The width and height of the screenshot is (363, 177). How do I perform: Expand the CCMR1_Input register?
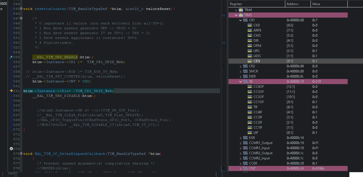pyautogui.click(x=241, y=148)
